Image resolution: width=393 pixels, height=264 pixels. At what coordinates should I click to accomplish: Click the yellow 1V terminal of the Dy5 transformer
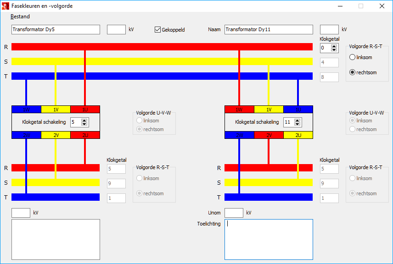56,110
